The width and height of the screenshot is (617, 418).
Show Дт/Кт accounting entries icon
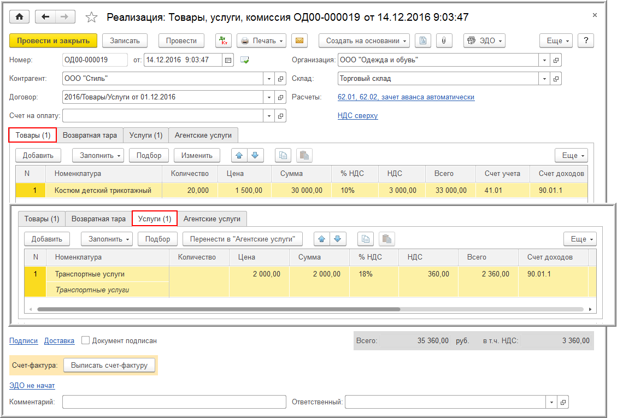click(223, 40)
